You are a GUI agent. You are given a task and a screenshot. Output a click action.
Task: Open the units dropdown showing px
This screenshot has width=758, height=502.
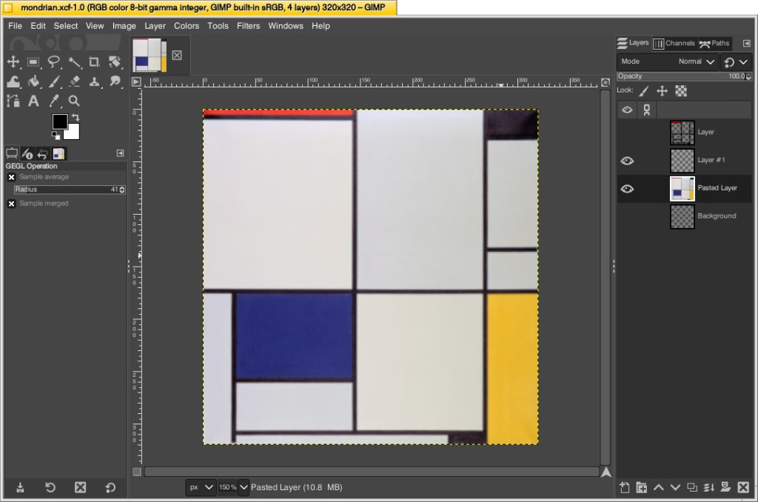click(200, 487)
